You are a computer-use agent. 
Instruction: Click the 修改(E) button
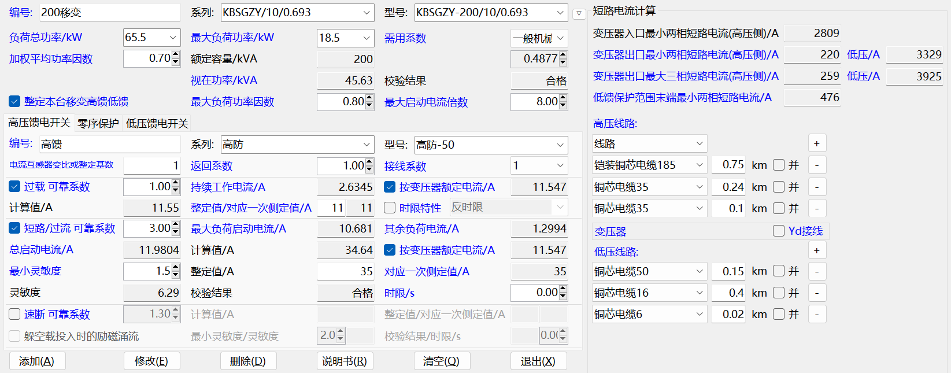(x=151, y=361)
